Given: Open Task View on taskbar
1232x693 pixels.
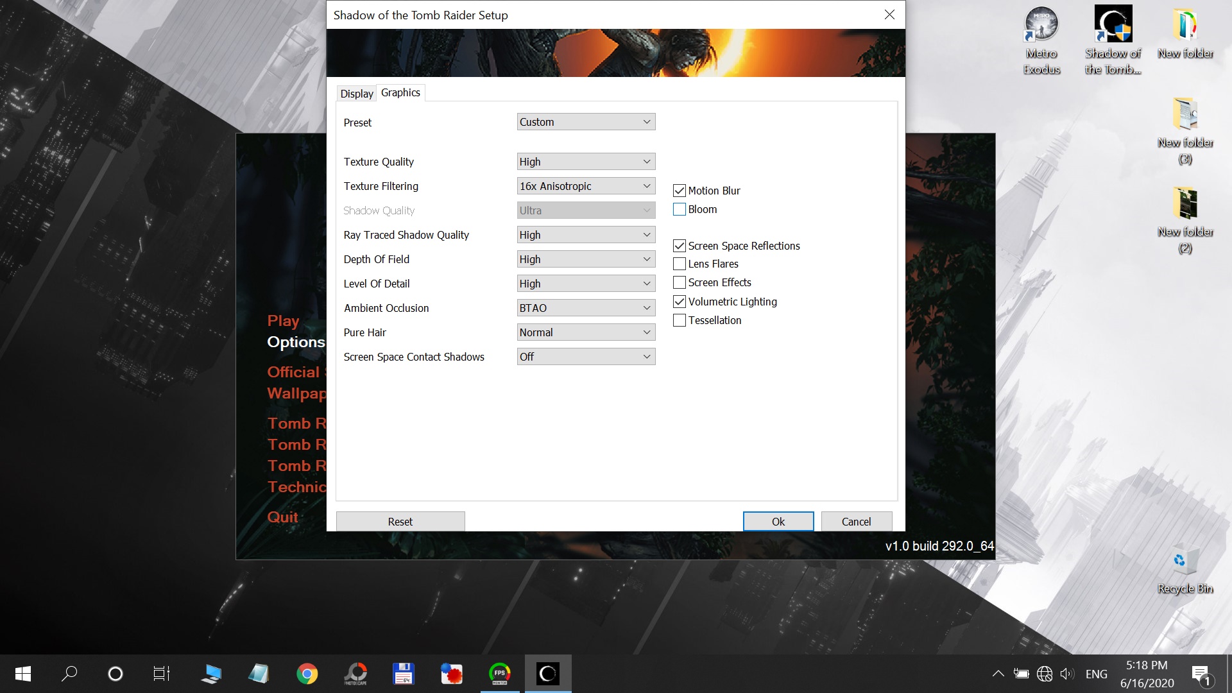Looking at the screenshot, I should (162, 674).
